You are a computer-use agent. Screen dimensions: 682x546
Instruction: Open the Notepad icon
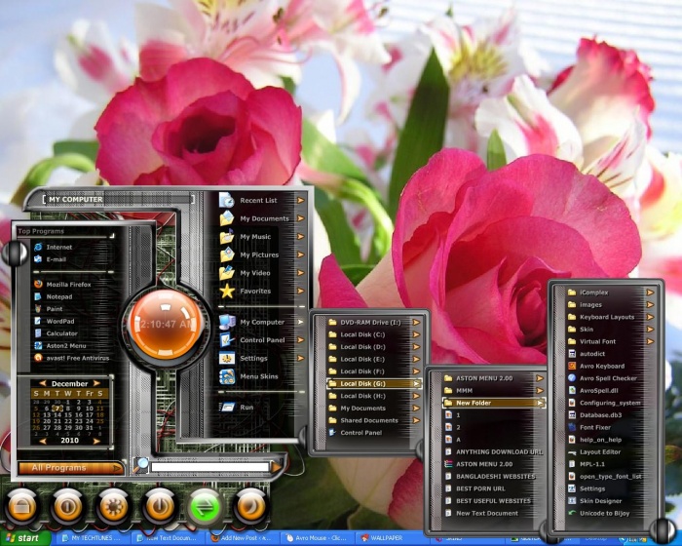38,296
